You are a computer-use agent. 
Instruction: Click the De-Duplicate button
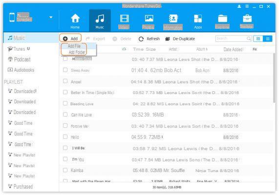pos(180,39)
